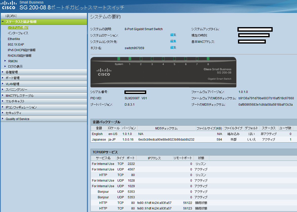Image resolution: width=297 pixels, height=212 pixels.
Task: Click port 7 LED on switch image
Action: [197, 59]
